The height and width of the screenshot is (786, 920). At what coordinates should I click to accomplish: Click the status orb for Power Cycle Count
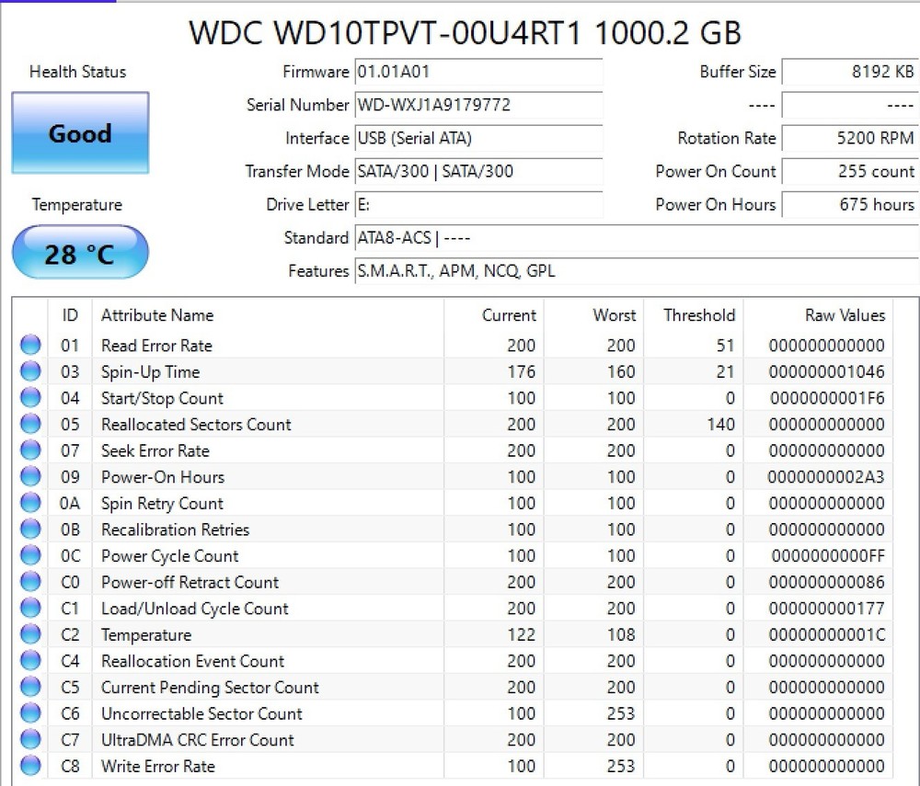pos(30,555)
